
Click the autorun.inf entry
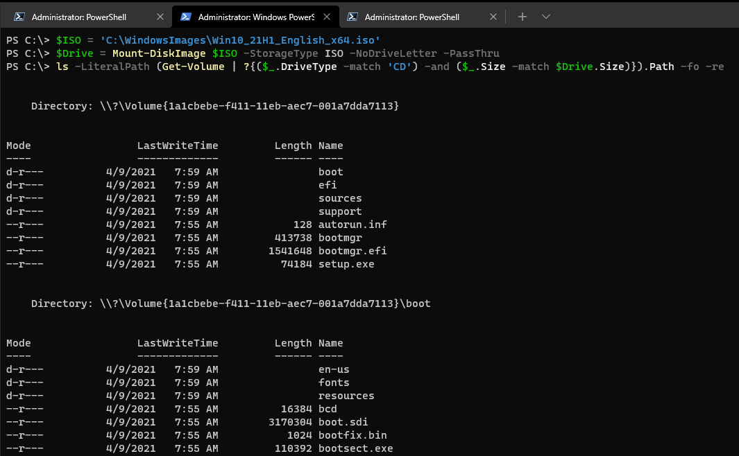point(352,224)
